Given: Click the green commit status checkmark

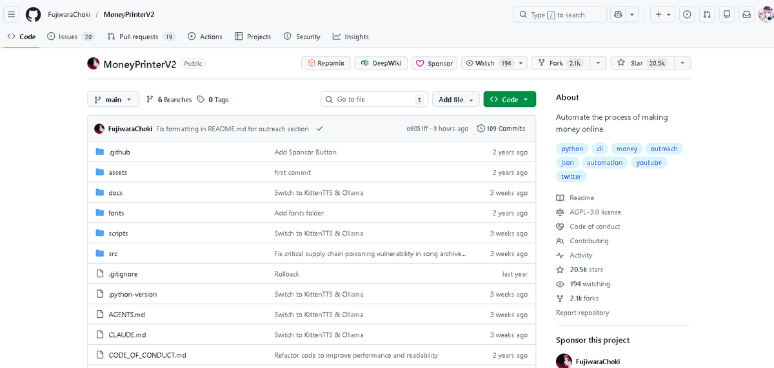Looking at the screenshot, I should (320, 129).
